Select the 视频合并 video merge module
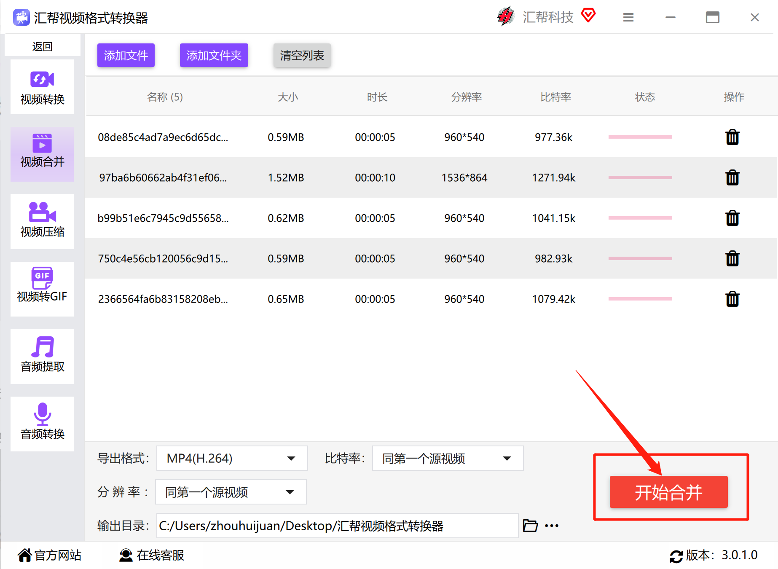The image size is (778, 569). pos(42,154)
